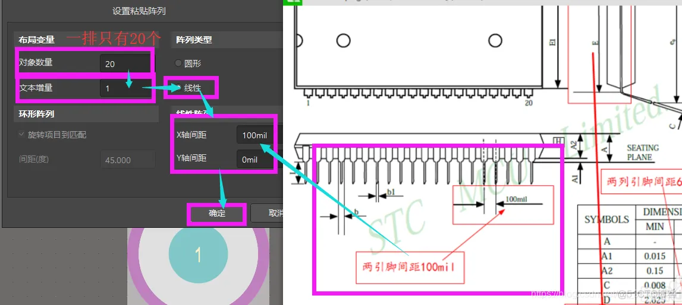
Task: Confirm with the 确定 button
Action: point(216,214)
